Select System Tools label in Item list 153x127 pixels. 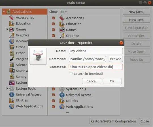tap(76, 89)
